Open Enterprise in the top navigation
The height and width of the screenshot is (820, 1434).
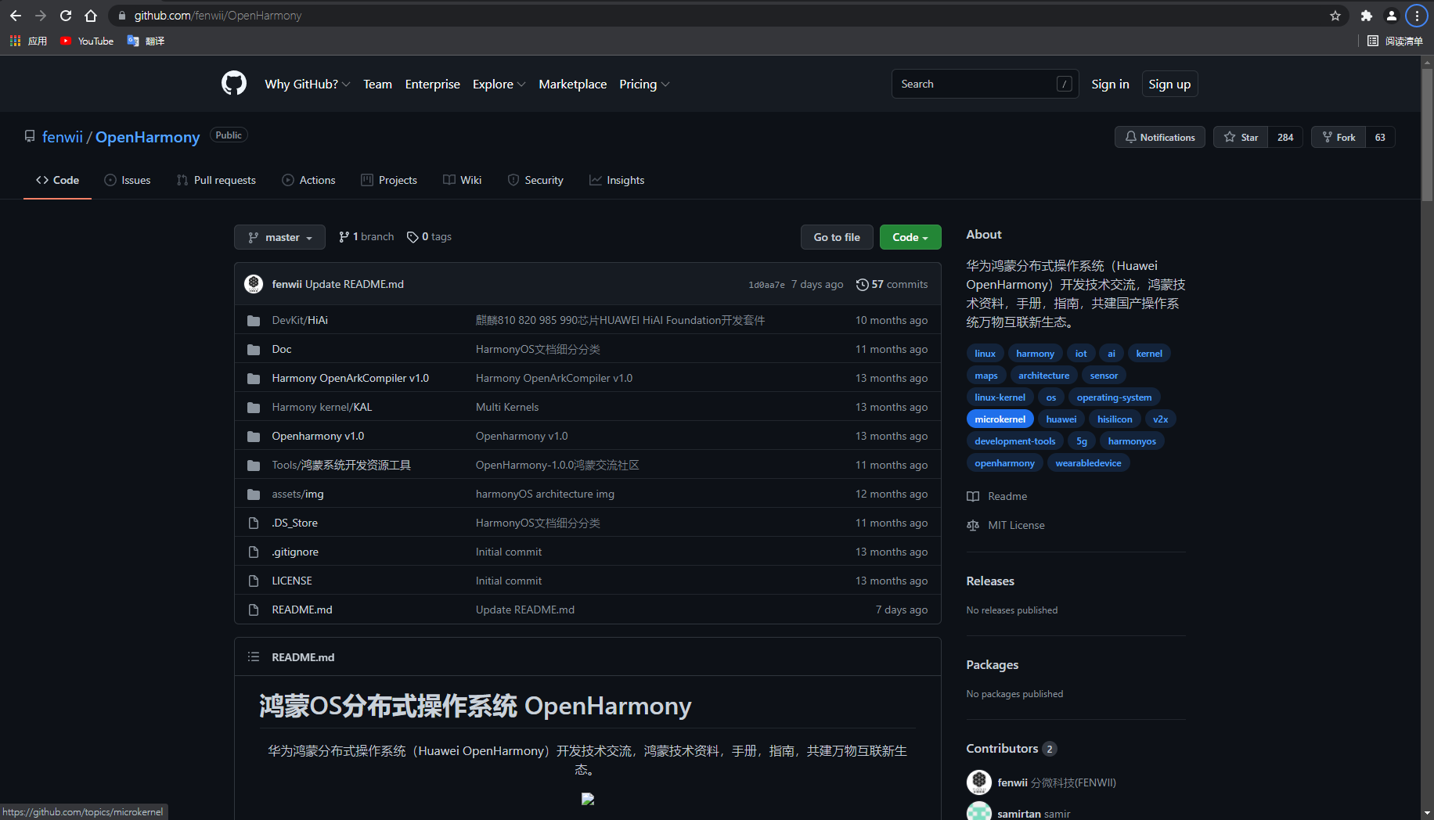(432, 84)
